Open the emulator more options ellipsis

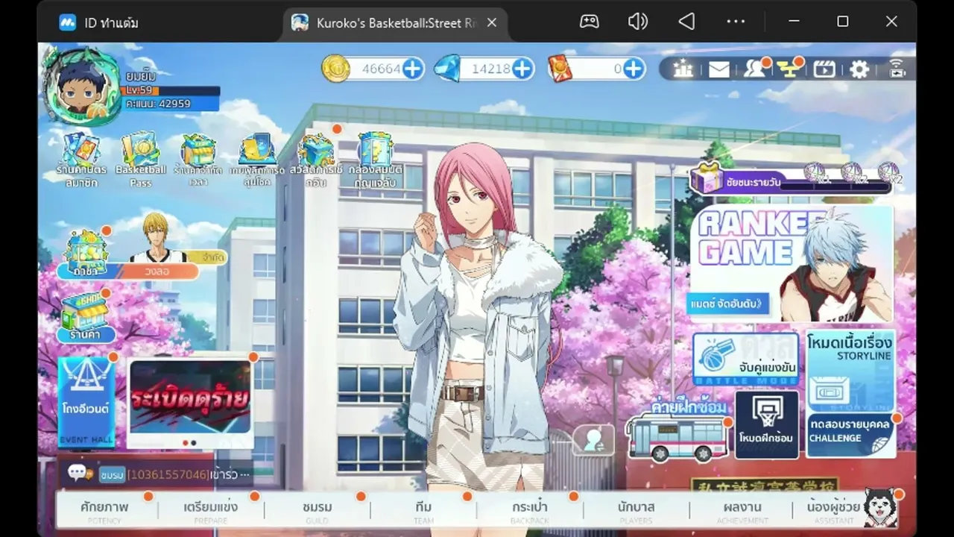pos(736,22)
